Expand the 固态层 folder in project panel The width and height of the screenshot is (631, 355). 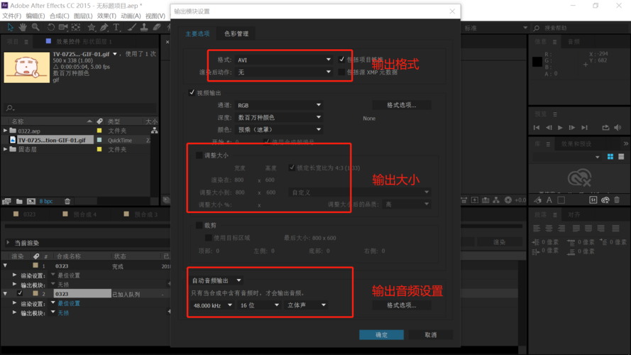pos(5,149)
